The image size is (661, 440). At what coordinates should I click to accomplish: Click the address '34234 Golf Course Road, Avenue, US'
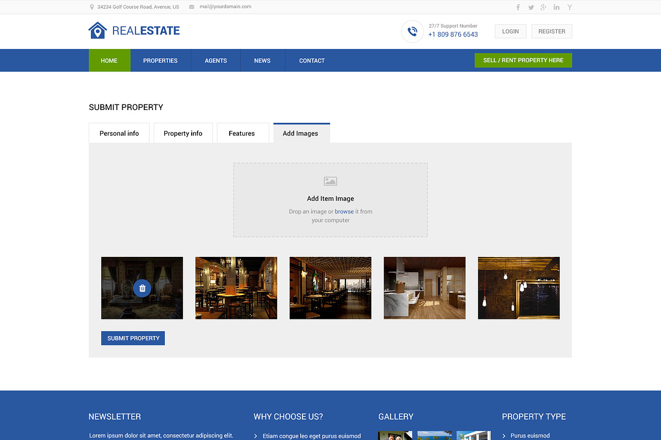pyautogui.click(x=138, y=7)
